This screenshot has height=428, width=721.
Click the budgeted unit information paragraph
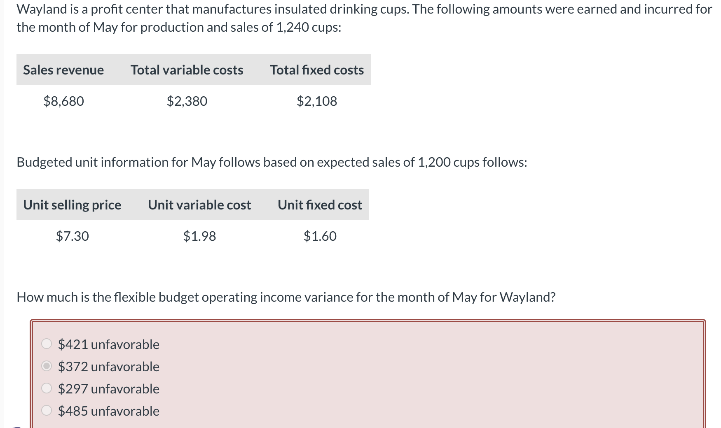(x=272, y=162)
